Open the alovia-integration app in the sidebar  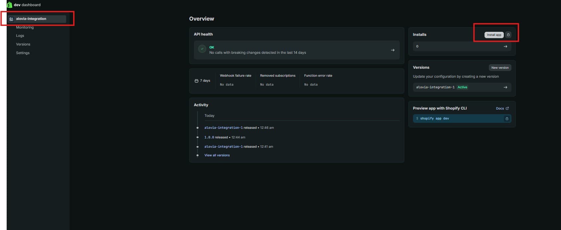[x=37, y=19]
